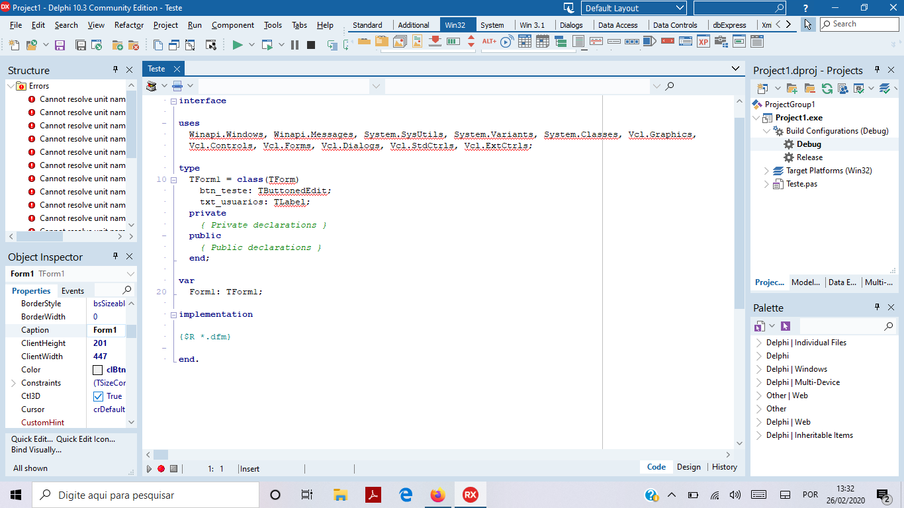
Task: Select the red UpDown arrows component
Action: 471,42
